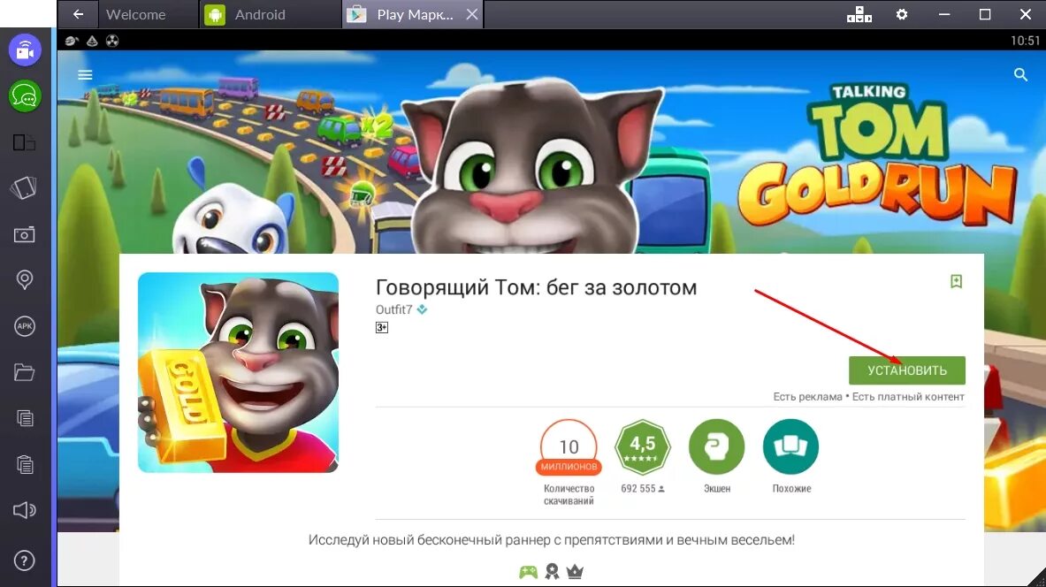Open BlueStacks settings gear
Screen dimensions: 1046x587
pyautogui.click(x=902, y=14)
